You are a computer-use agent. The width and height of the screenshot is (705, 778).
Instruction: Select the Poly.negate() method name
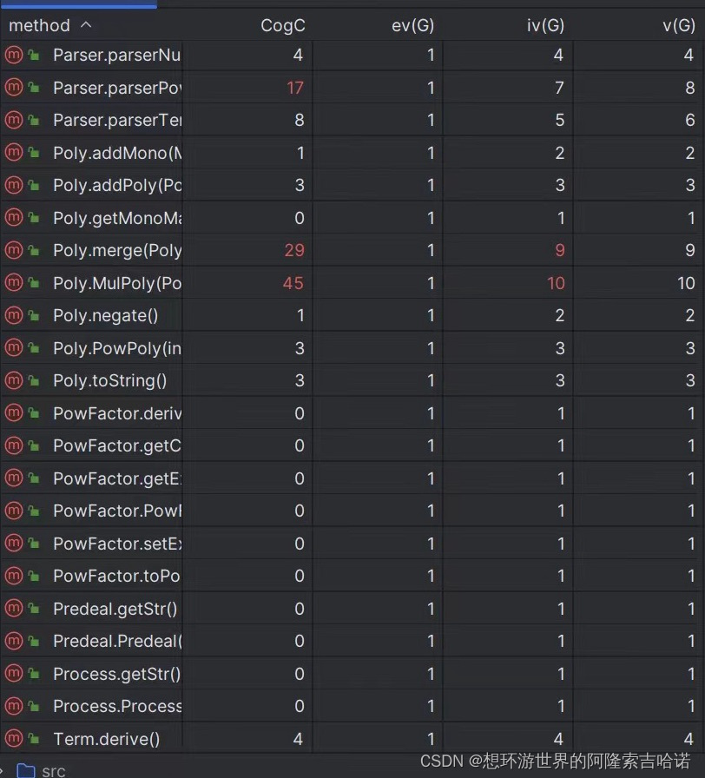[x=105, y=315]
